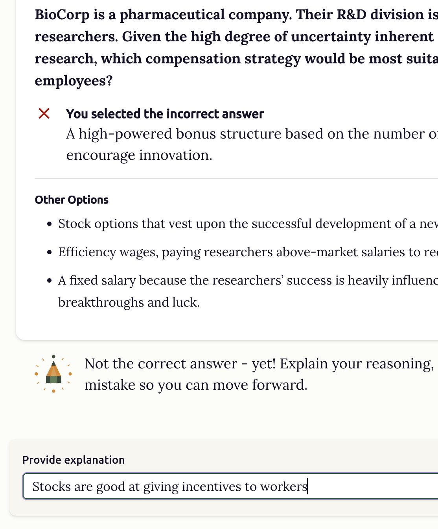This screenshot has width=438, height=529.
Task: Click the Other Options heading
Action: pos(72,200)
